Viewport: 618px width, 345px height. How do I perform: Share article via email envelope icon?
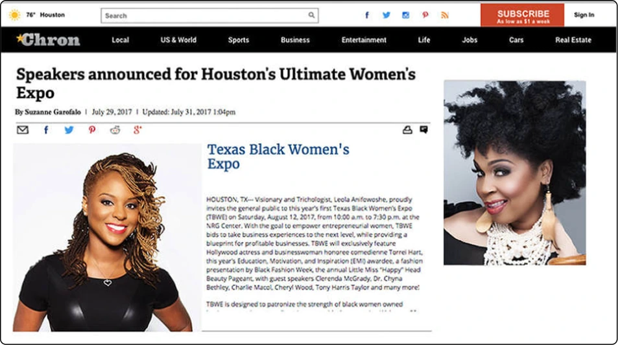23,130
